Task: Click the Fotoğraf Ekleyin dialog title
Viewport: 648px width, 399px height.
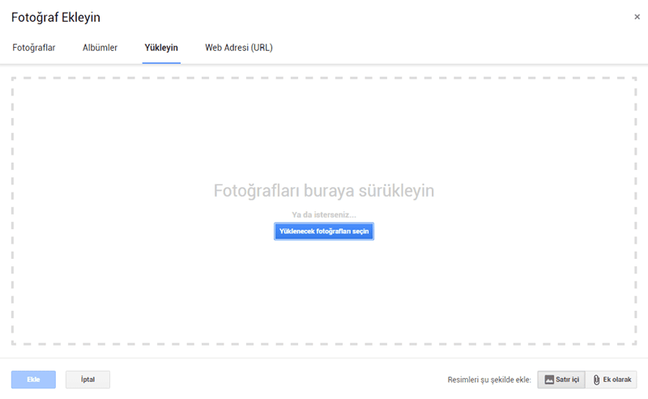Action: point(56,17)
